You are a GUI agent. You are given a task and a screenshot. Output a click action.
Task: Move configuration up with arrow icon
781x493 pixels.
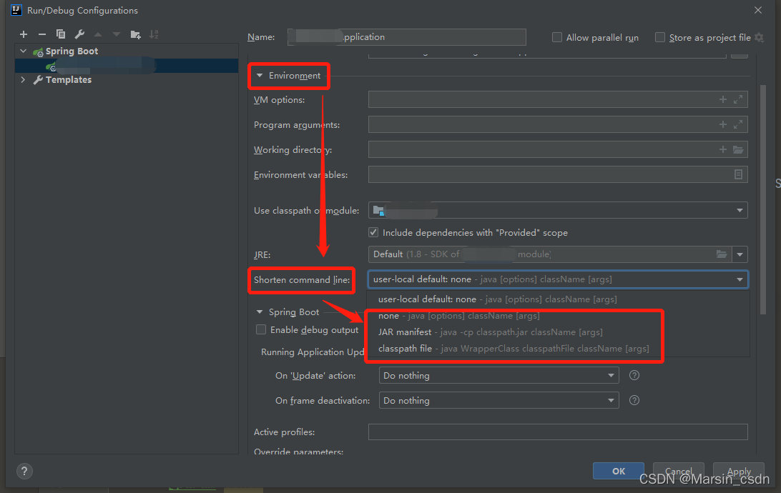pyautogui.click(x=98, y=34)
